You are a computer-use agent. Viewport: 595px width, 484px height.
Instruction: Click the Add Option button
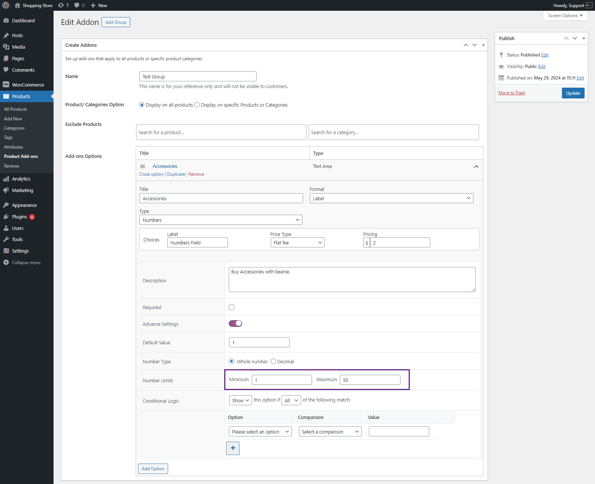click(153, 469)
